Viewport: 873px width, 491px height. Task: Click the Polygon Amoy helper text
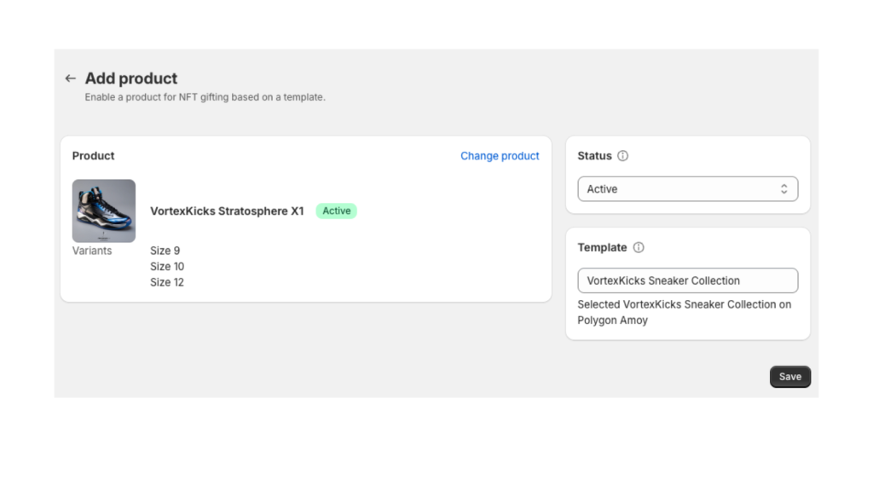(x=612, y=321)
